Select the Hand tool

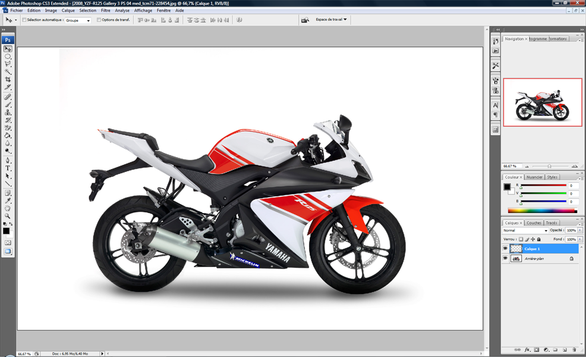[8, 208]
